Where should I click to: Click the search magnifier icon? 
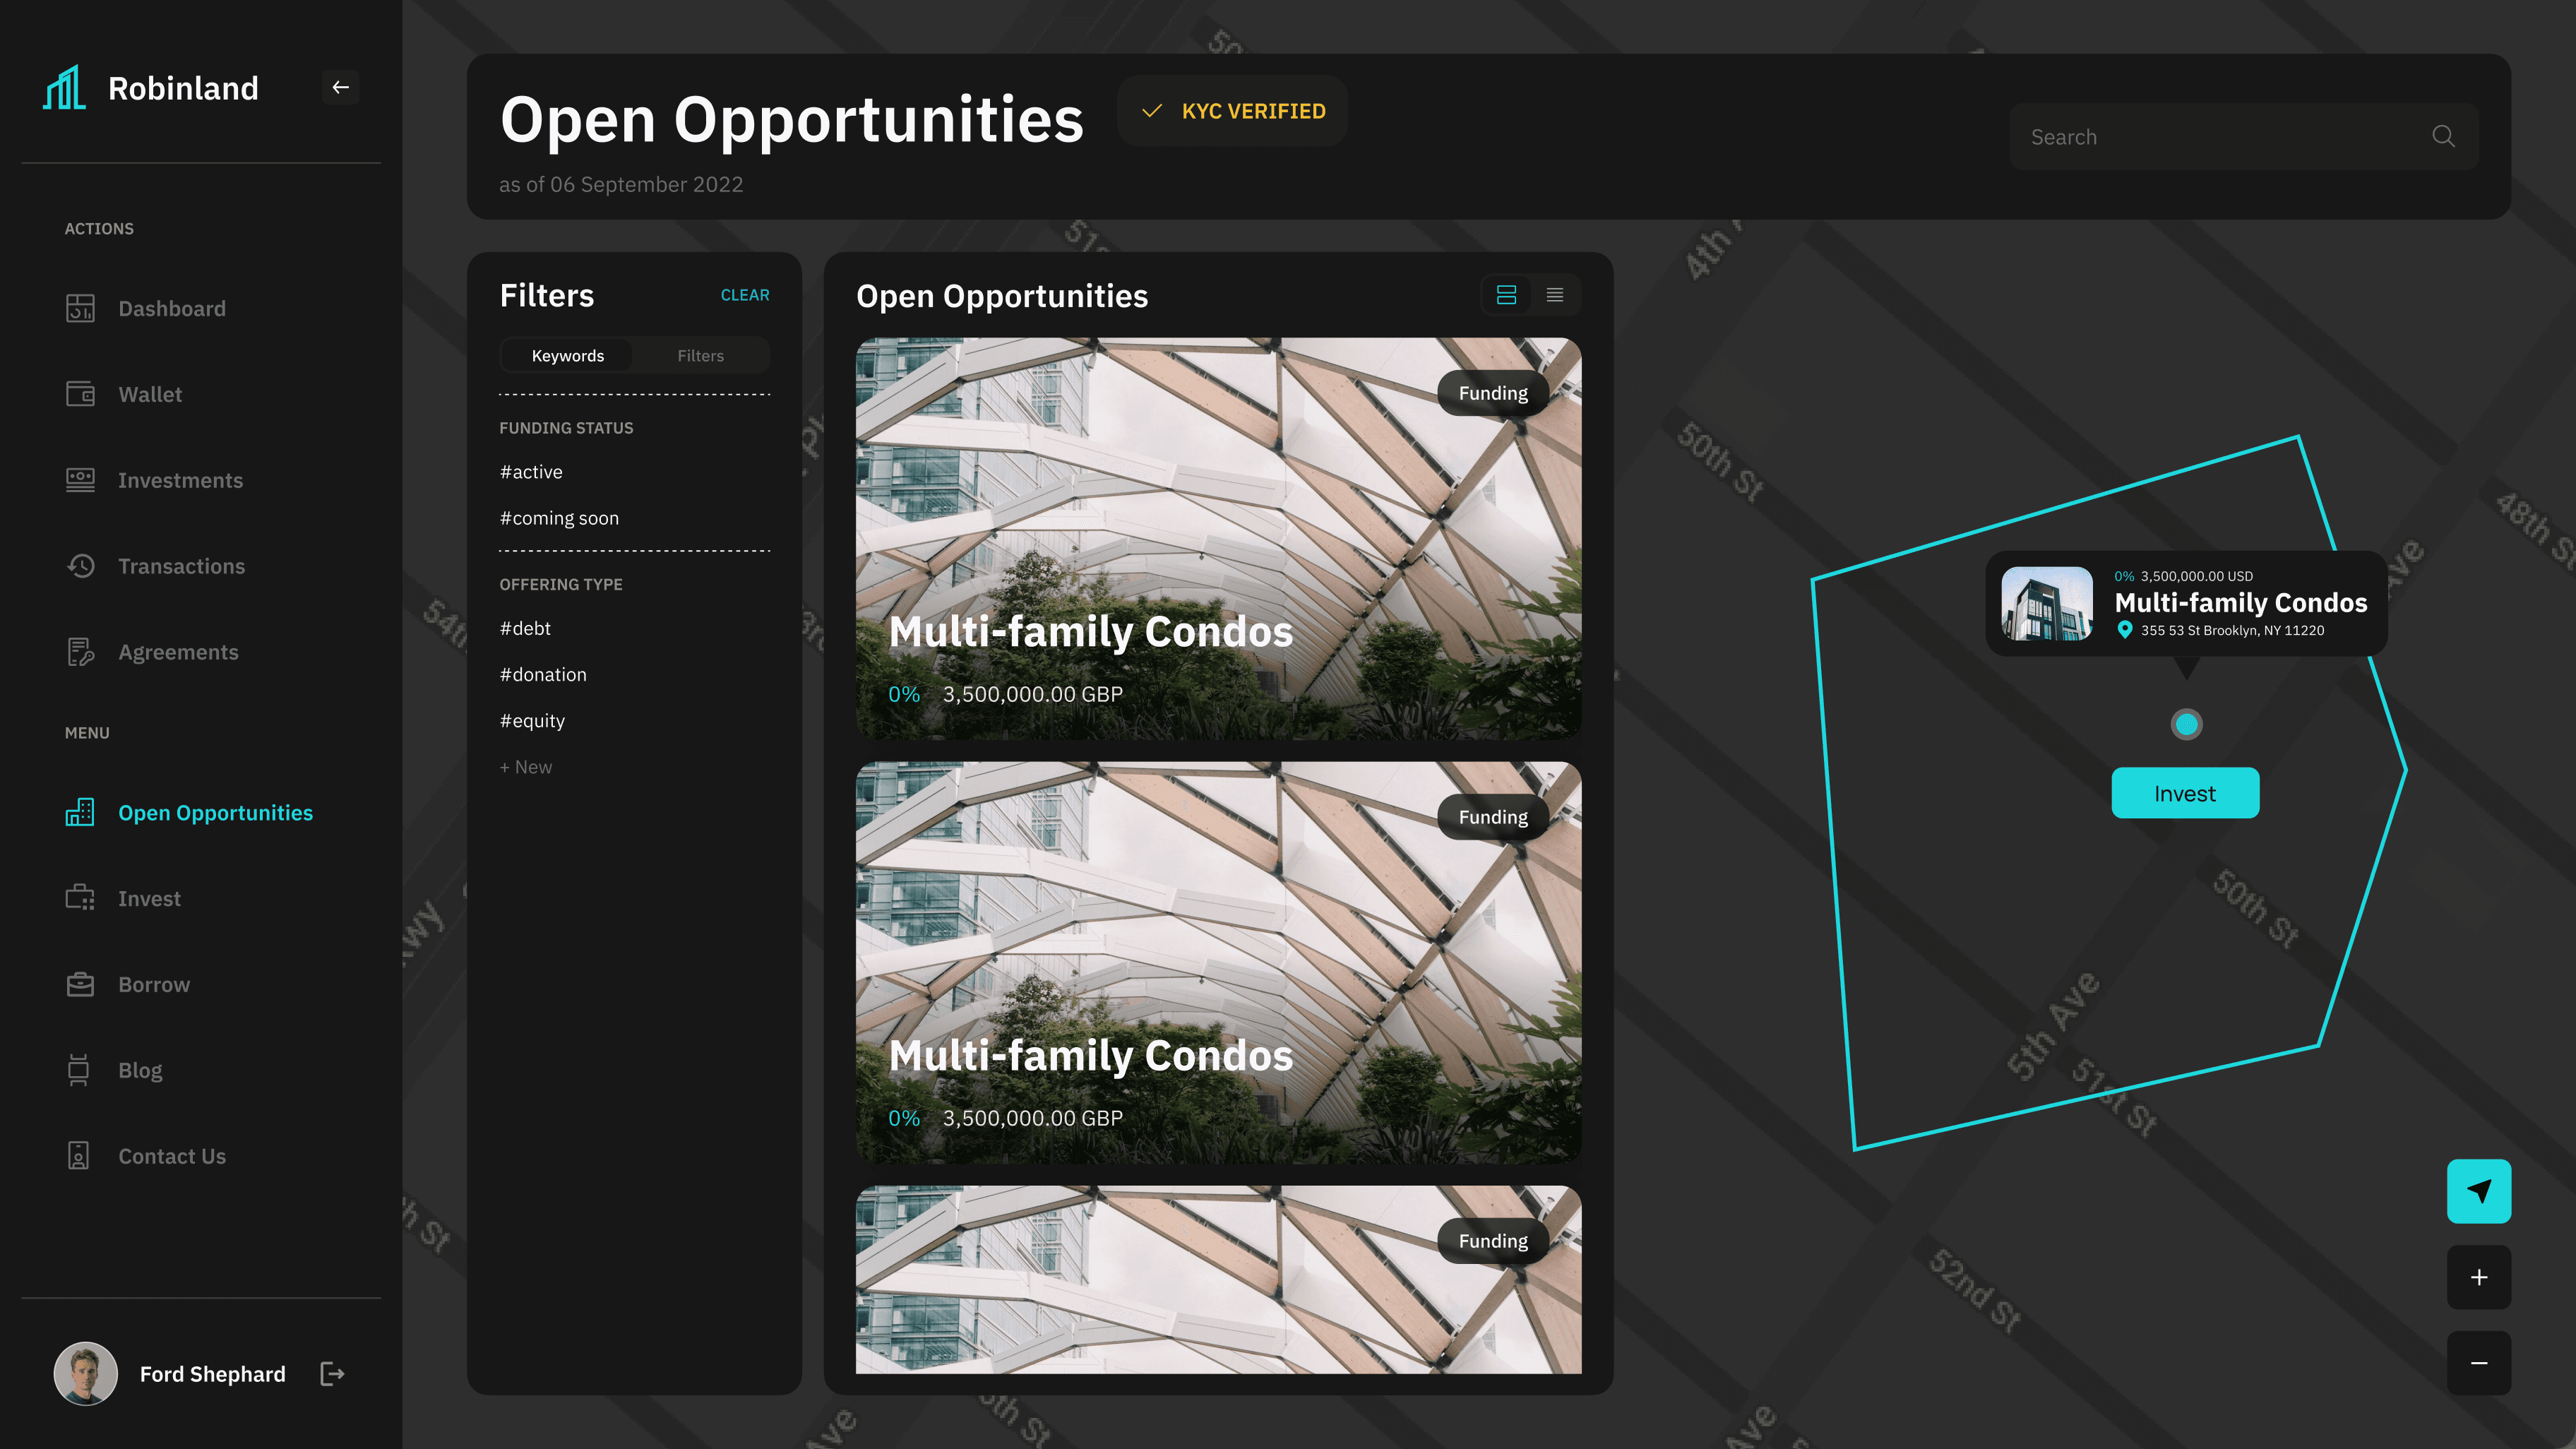click(2443, 137)
